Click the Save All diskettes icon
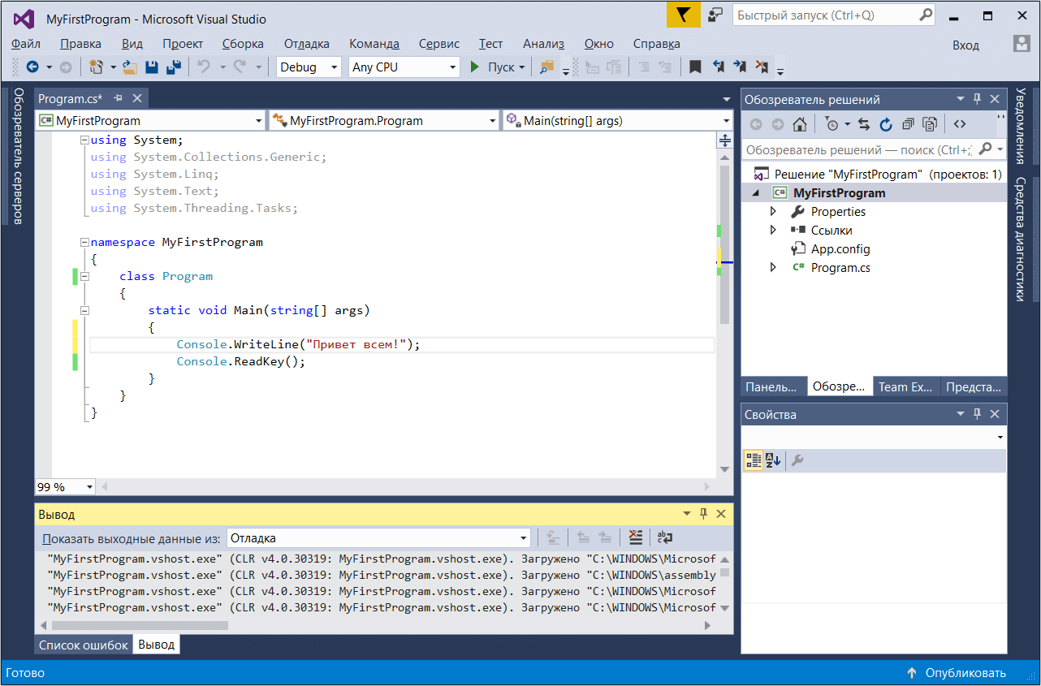Image resolution: width=1041 pixels, height=686 pixels. (x=173, y=67)
